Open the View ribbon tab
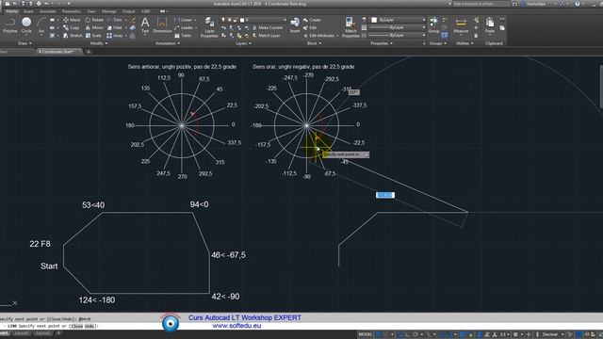 coord(91,11)
